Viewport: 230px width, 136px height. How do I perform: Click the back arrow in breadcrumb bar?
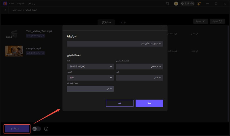coord(5,10)
